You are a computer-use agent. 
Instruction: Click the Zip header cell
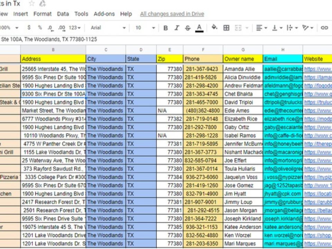pyautogui.click(x=169, y=59)
